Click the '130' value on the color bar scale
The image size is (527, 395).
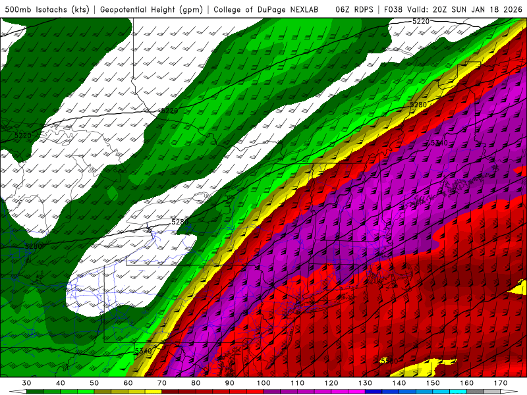coord(365,383)
